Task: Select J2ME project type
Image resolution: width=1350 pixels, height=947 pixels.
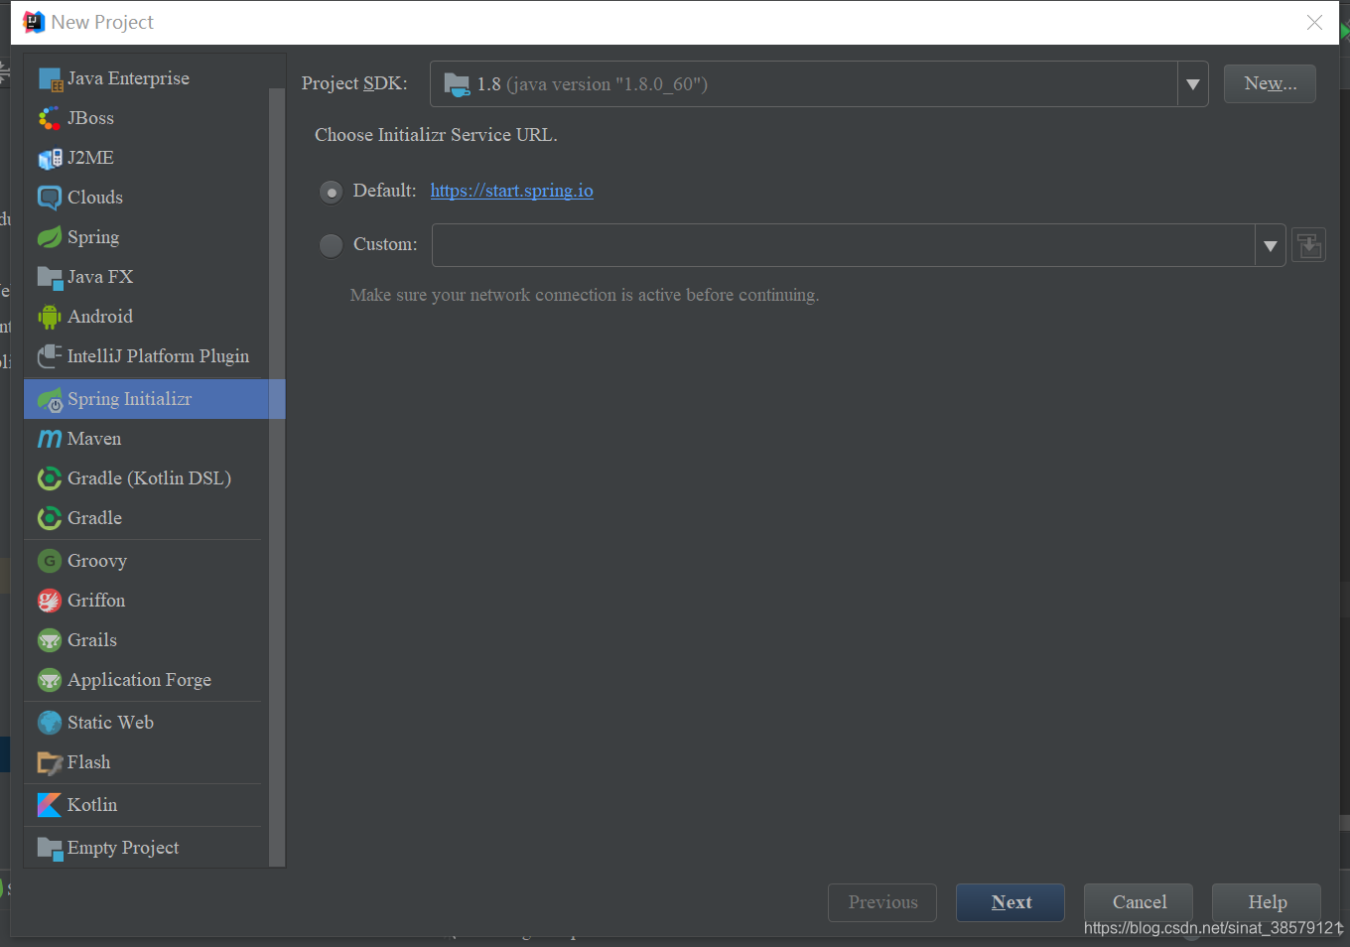Action: point(145,158)
